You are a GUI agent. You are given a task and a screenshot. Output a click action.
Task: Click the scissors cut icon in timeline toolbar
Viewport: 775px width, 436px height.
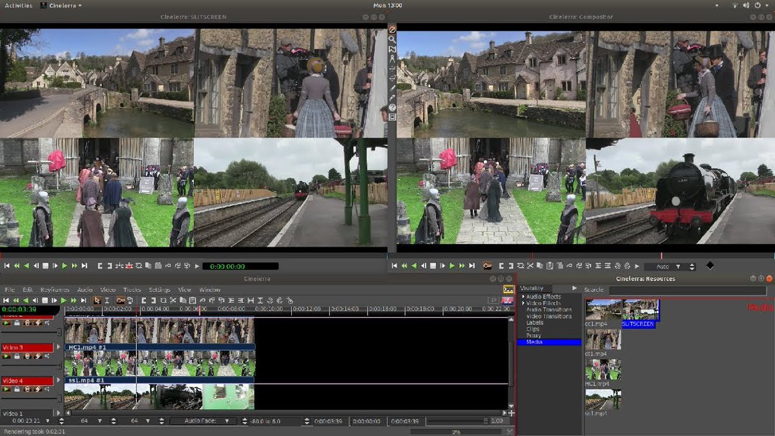(x=173, y=300)
